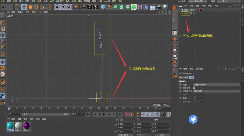Click object manager search magnifier icon
Viewport: 244px width, 136px height.
229,6
